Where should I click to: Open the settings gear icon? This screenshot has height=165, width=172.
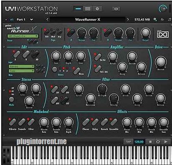[97, 9]
